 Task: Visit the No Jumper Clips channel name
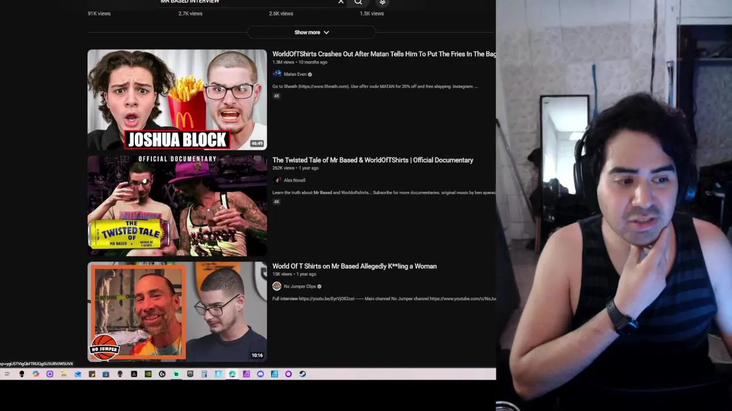point(300,287)
